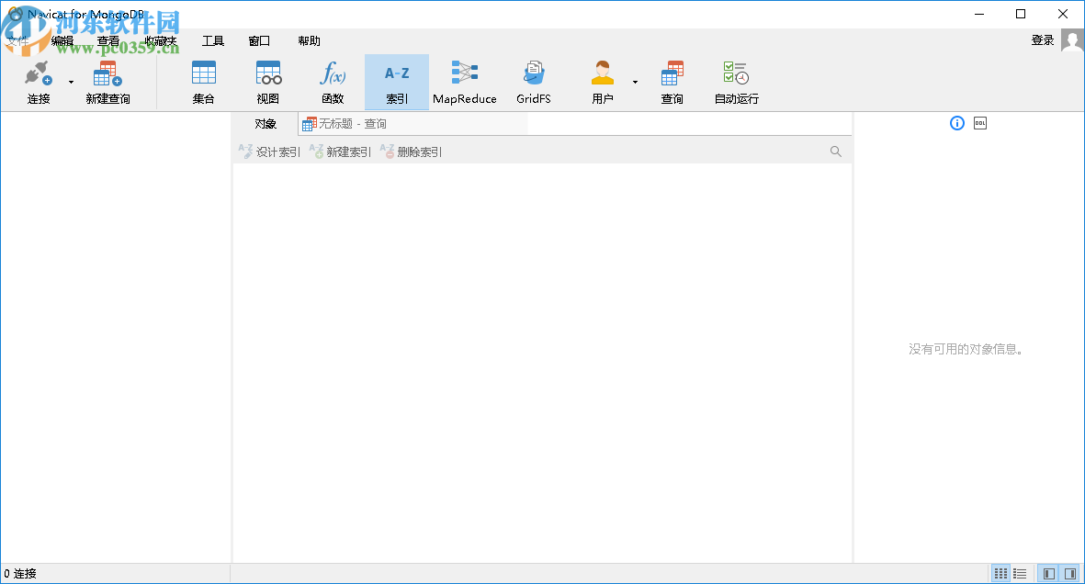Select the View (视图) toolbar icon
Image resolution: width=1085 pixels, height=584 pixels.
pos(268,73)
